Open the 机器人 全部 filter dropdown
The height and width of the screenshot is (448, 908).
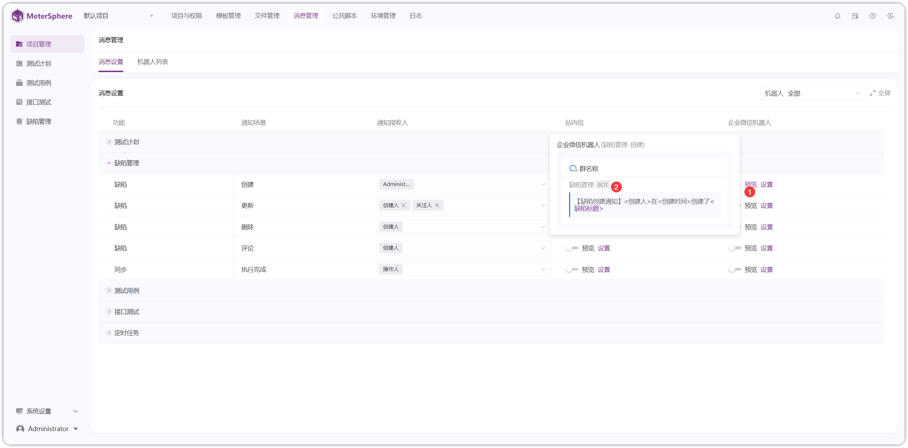point(813,93)
